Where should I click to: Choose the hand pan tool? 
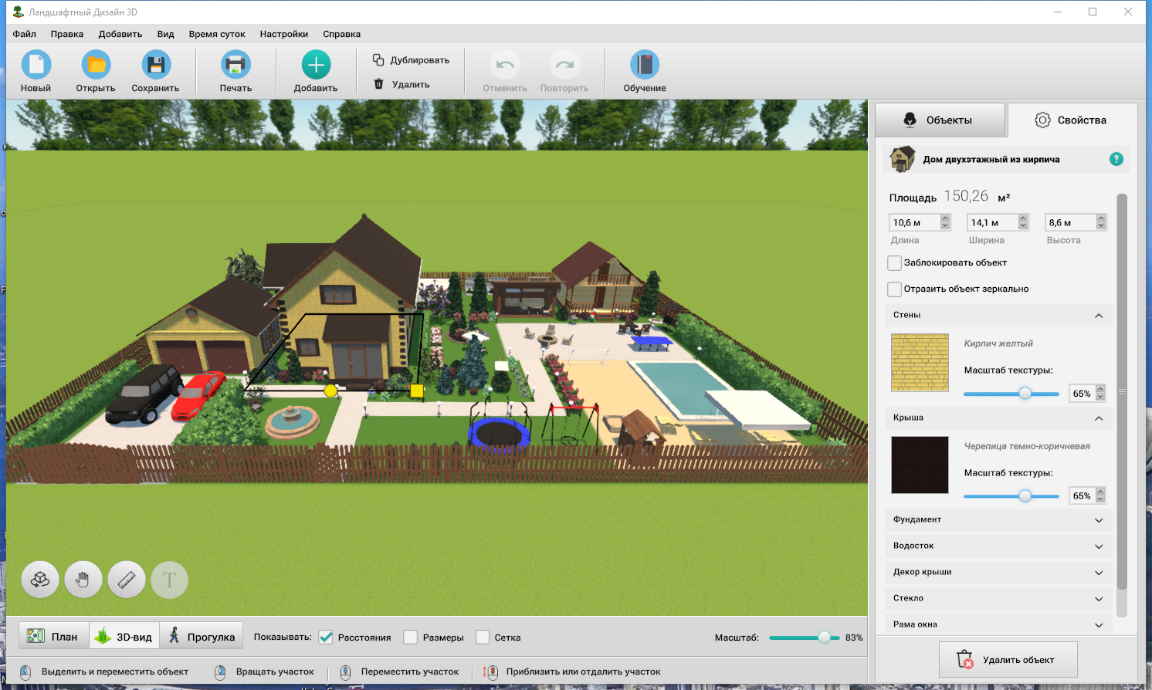(83, 580)
